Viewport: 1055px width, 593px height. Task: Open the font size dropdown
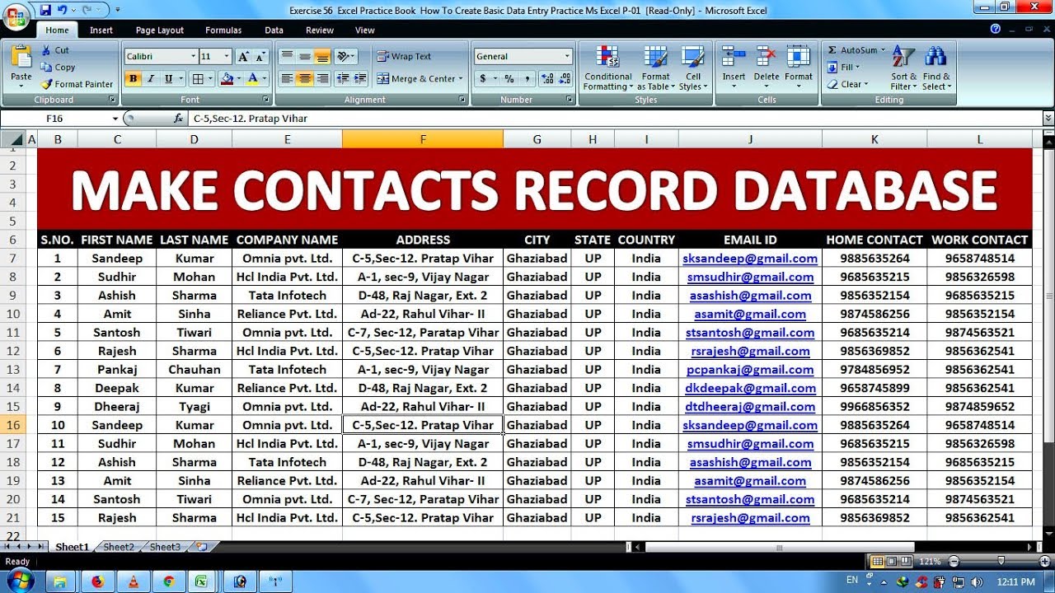[227, 57]
